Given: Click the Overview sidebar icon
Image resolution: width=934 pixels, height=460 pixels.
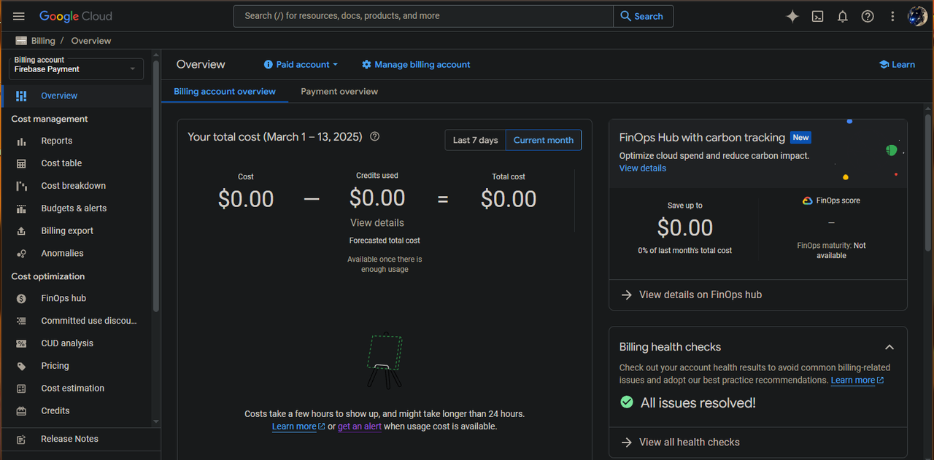Looking at the screenshot, I should 21,95.
